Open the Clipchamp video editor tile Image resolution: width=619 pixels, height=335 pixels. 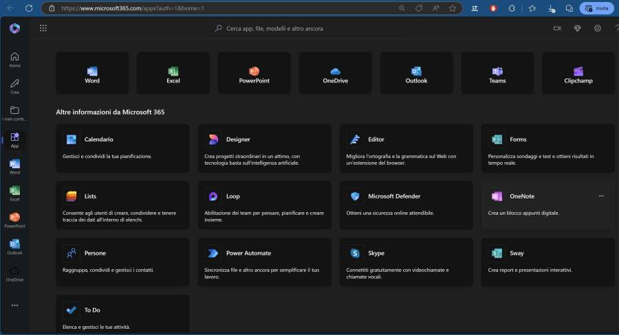pyautogui.click(x=578, y=73)
